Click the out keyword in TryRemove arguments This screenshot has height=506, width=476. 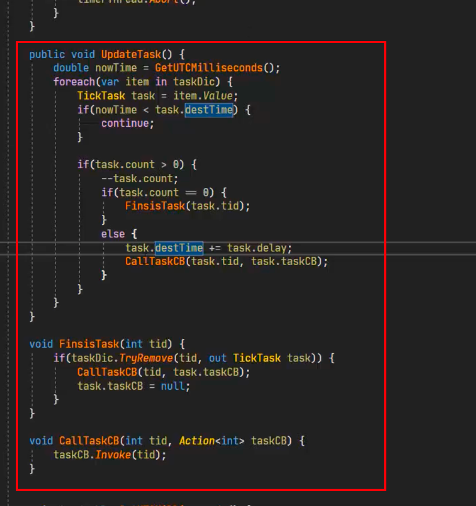click(x=218, y=358)
